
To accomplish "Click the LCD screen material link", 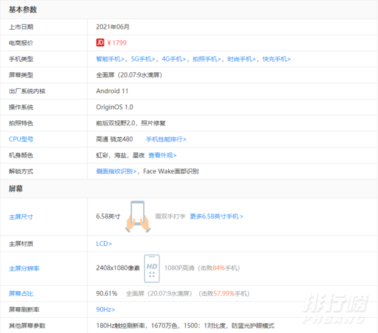I will click(104, 244).
